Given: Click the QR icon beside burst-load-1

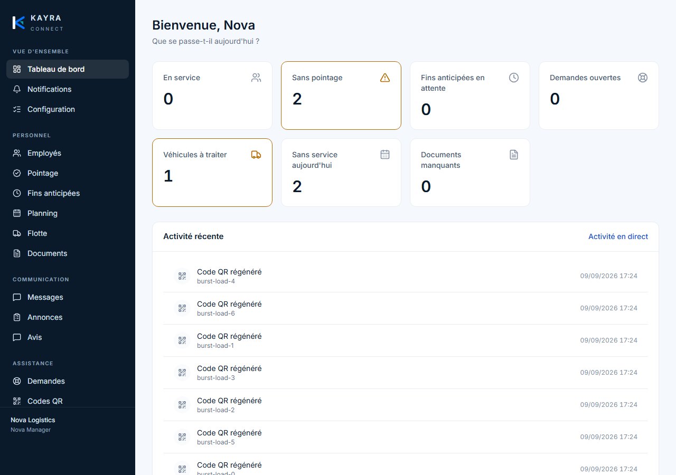Looking at the screenshot, I should 182,340.
